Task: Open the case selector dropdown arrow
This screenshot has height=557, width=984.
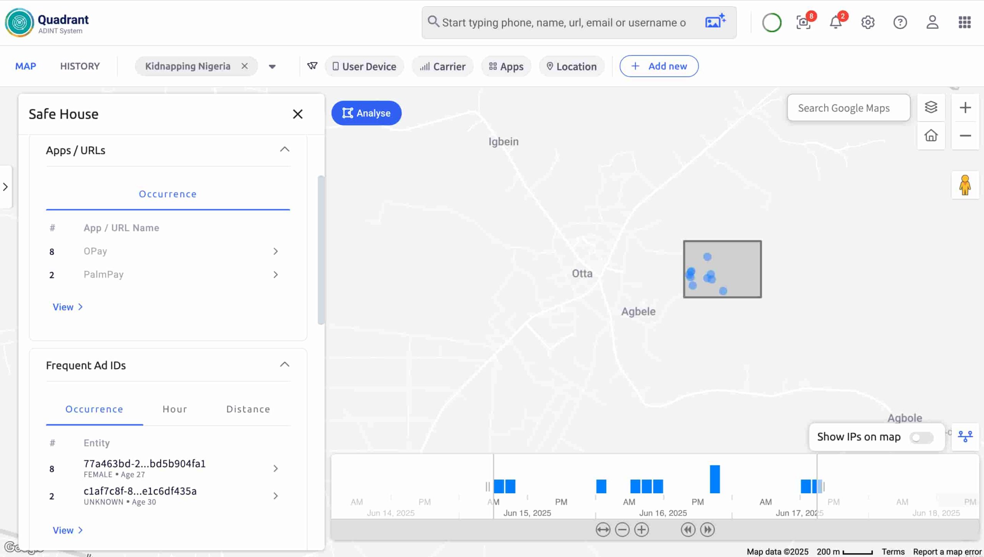Action: pos(272,67)
